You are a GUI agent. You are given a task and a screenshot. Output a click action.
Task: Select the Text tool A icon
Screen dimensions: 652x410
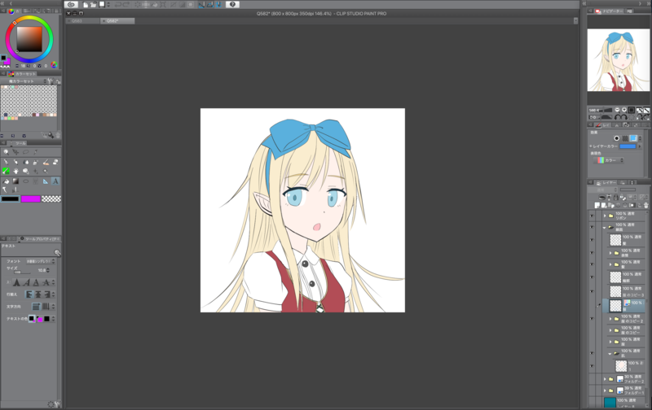pyautogui.click(x=55, y=181)
